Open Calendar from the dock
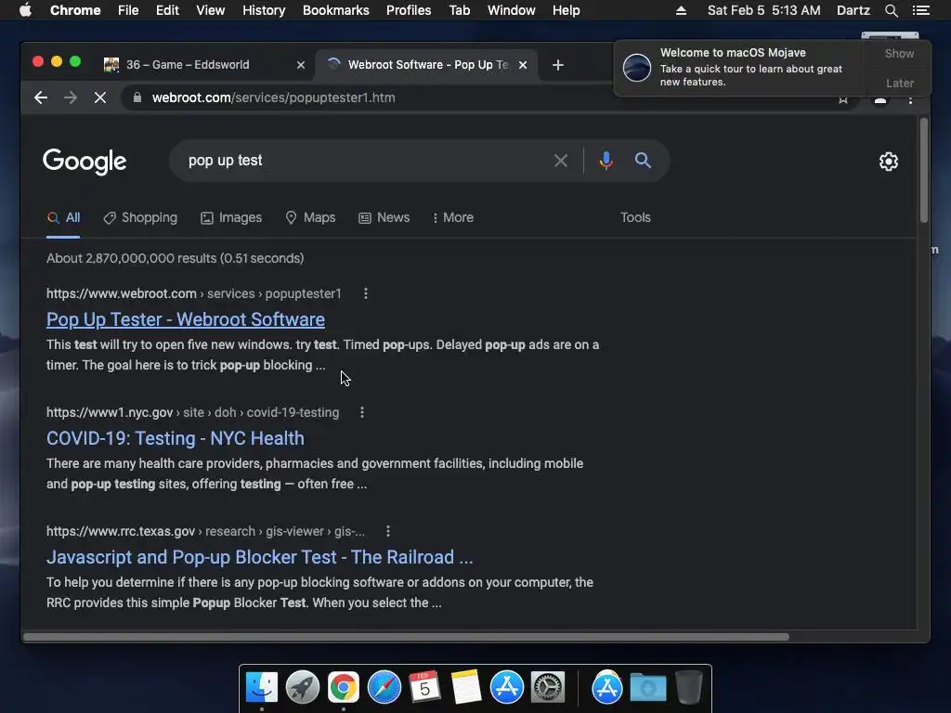 point(425,688)
